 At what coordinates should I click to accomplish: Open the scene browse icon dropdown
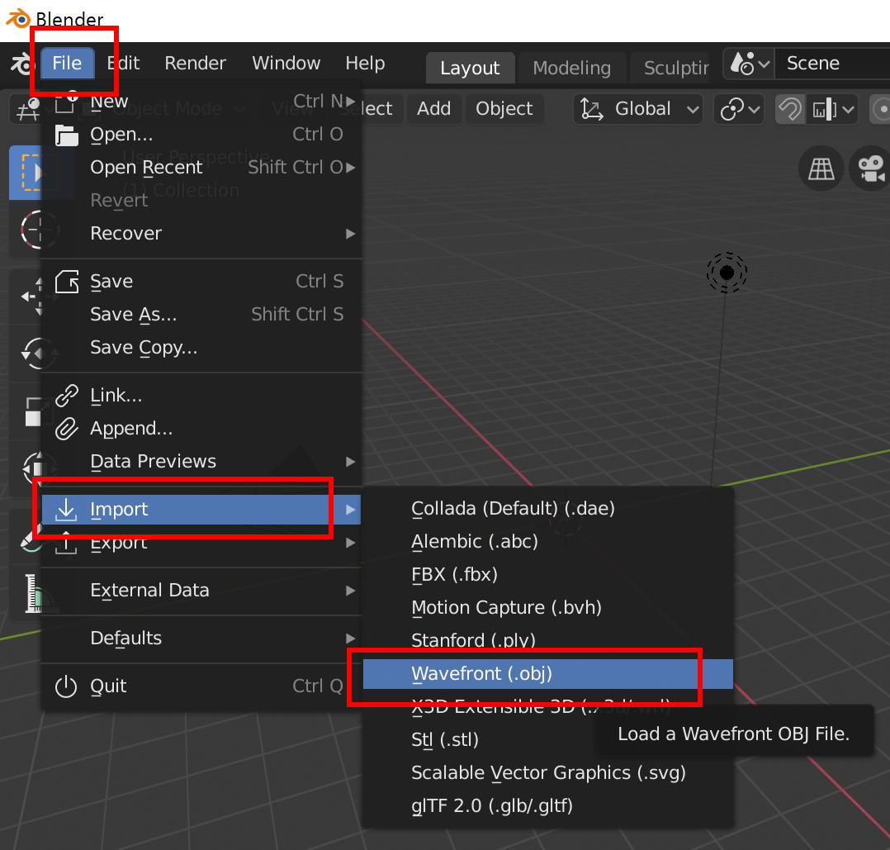(749, 64)
